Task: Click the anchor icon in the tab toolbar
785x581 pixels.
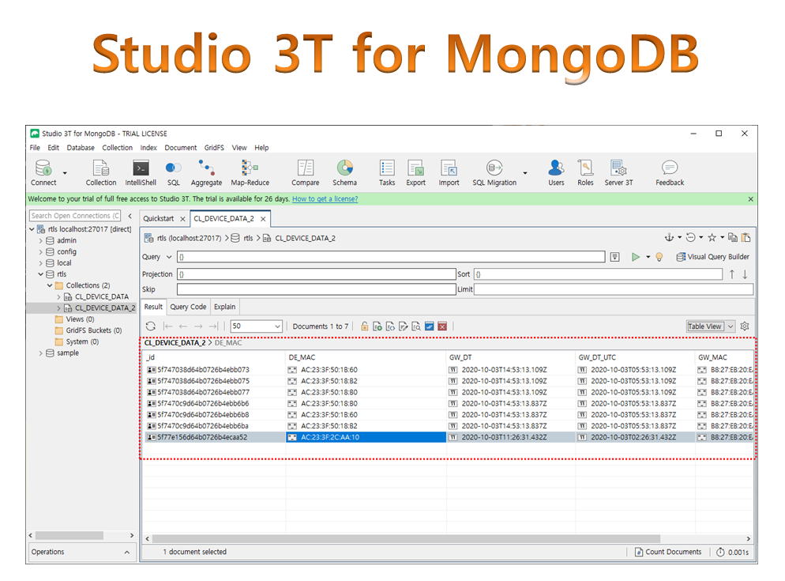Action: (x=669, y=237)
